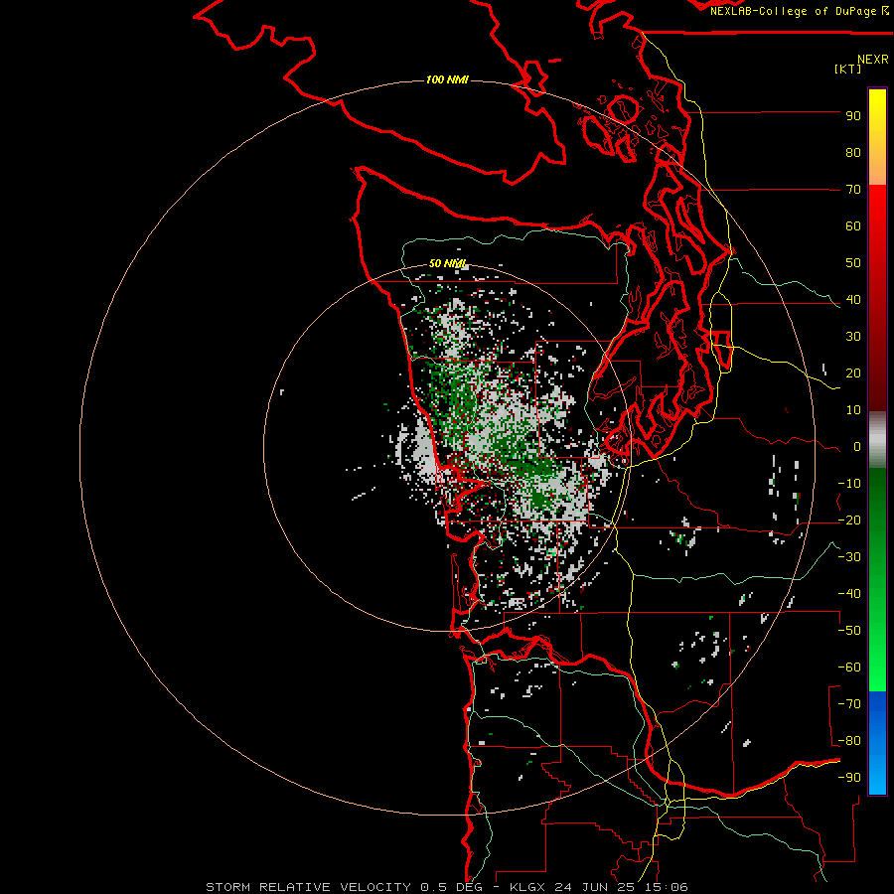The width and height of the screenshot is (894, 894).
Task: Click the 15:06 timestamp in footer
Action: (669, 887)
